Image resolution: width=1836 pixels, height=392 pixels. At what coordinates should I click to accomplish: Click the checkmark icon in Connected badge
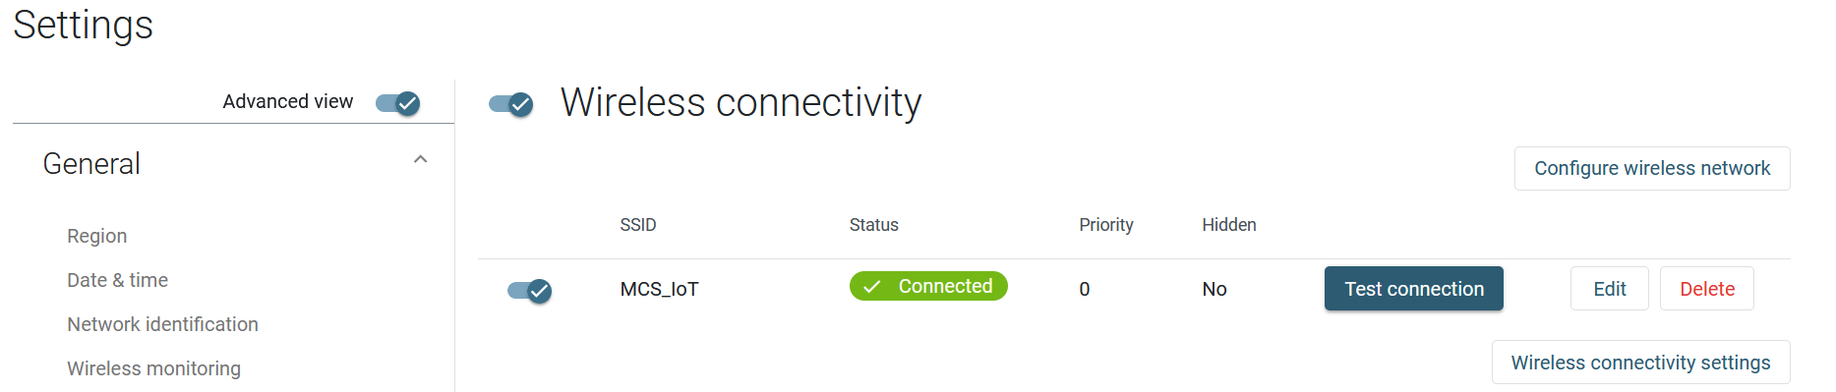(871, 287)
